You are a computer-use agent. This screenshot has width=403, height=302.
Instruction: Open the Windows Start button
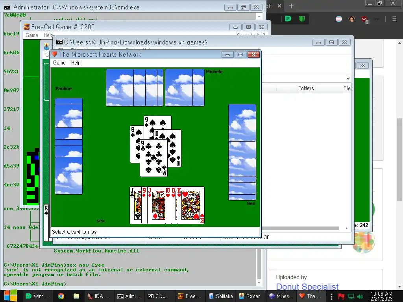click(x=10, y=296)
